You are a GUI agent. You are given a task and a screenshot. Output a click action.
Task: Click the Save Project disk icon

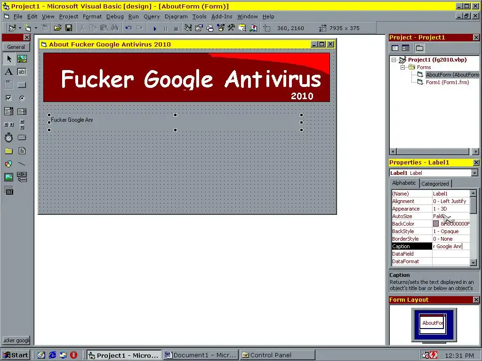click(x=69, y=28)
